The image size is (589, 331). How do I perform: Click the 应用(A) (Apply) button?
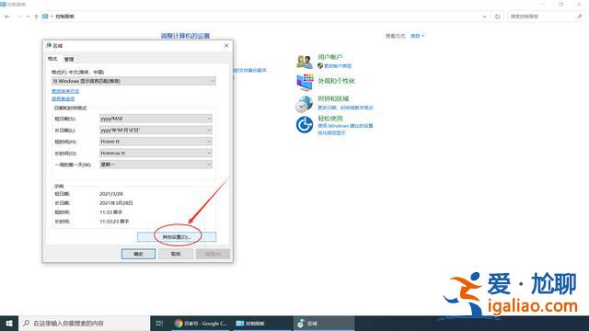[213, 254]
